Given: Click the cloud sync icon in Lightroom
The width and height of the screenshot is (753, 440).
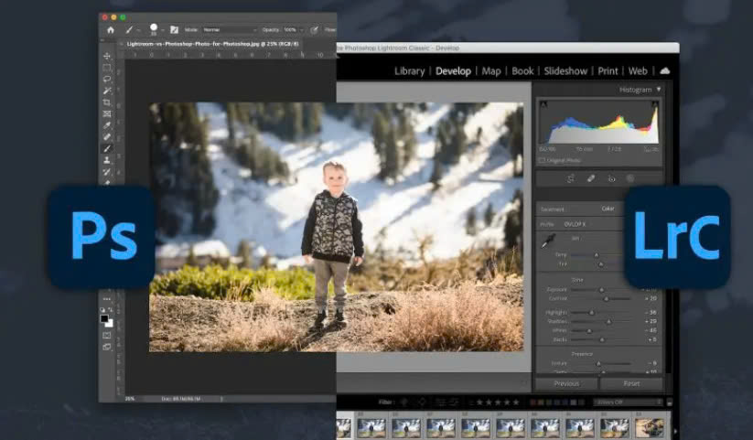Looking at the screenshot, I should click(x=665, y=70).
